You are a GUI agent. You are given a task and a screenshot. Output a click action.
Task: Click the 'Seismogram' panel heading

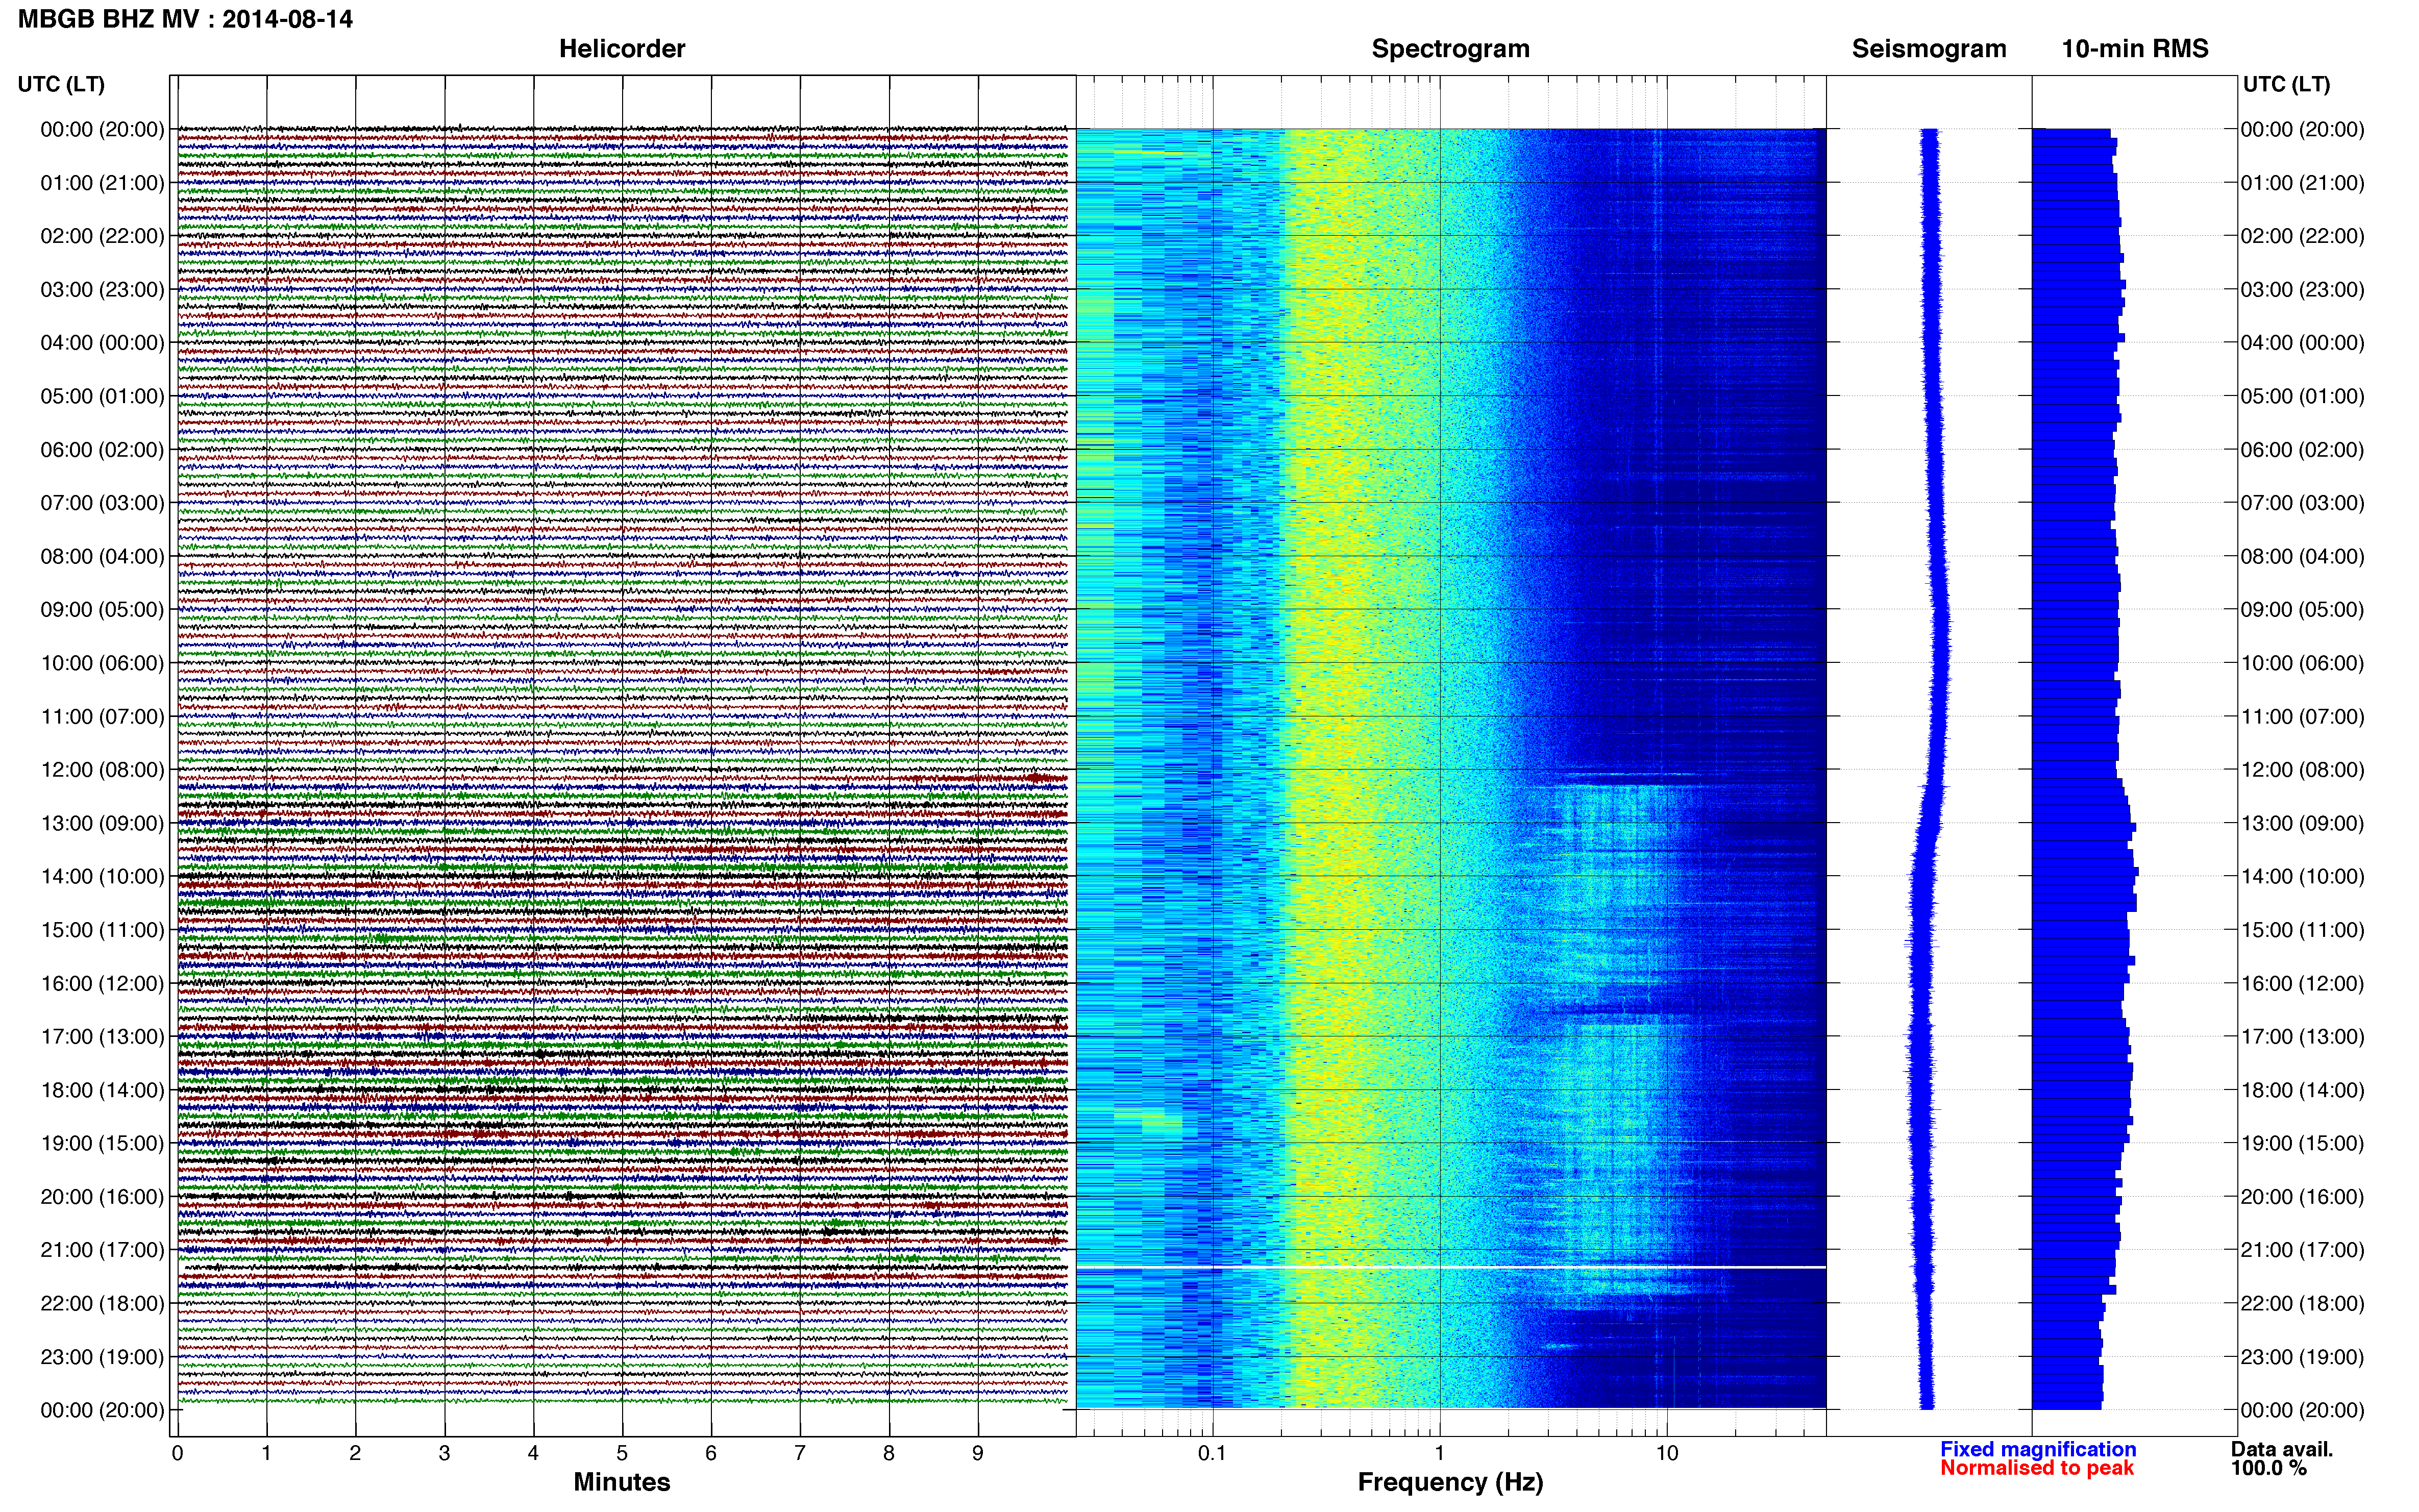(x=1929, y=49)
